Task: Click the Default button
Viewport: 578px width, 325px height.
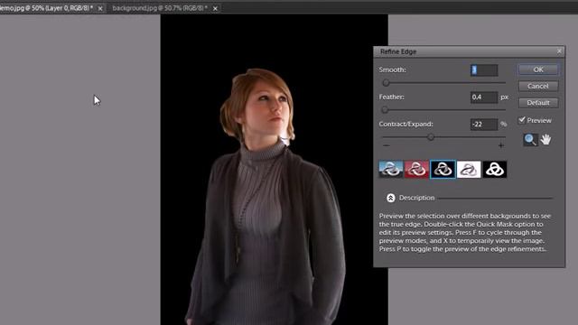Action: coord(538,103)
